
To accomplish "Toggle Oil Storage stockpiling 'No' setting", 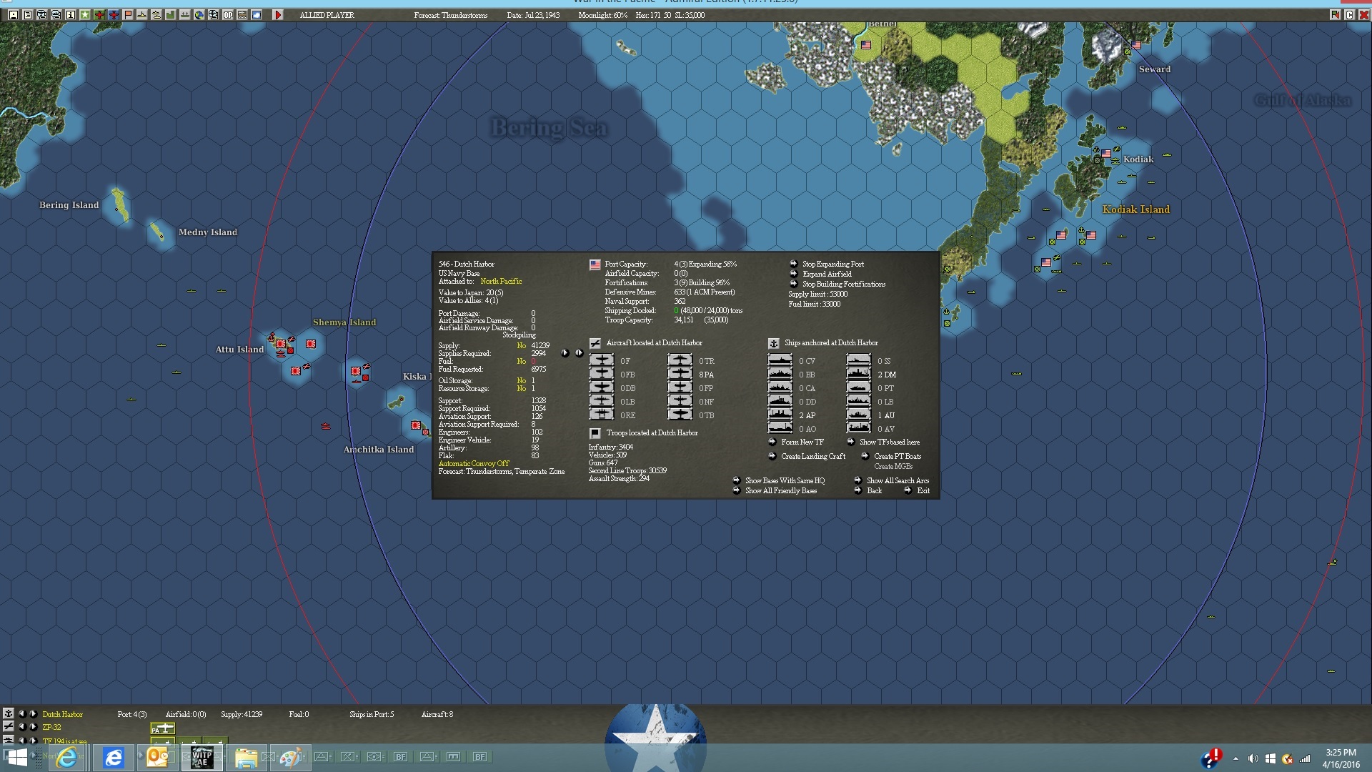I will [522, 381].
